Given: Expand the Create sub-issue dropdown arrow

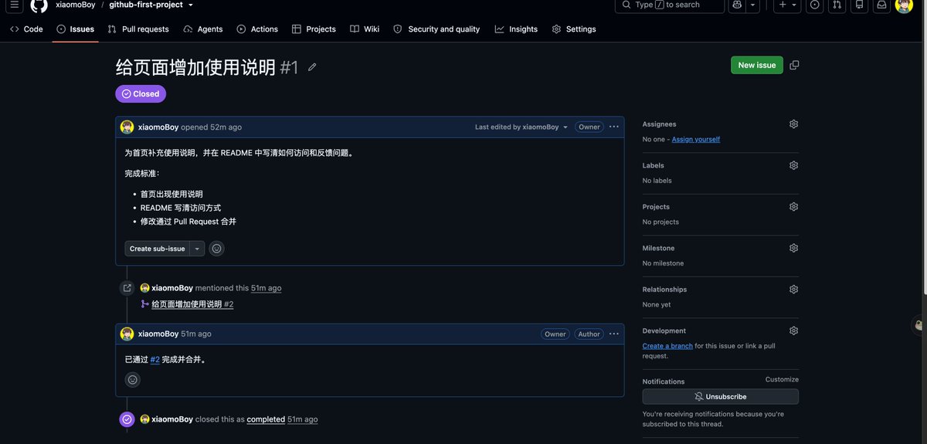Looking at the screenshot, I should [x=198, y=249].
